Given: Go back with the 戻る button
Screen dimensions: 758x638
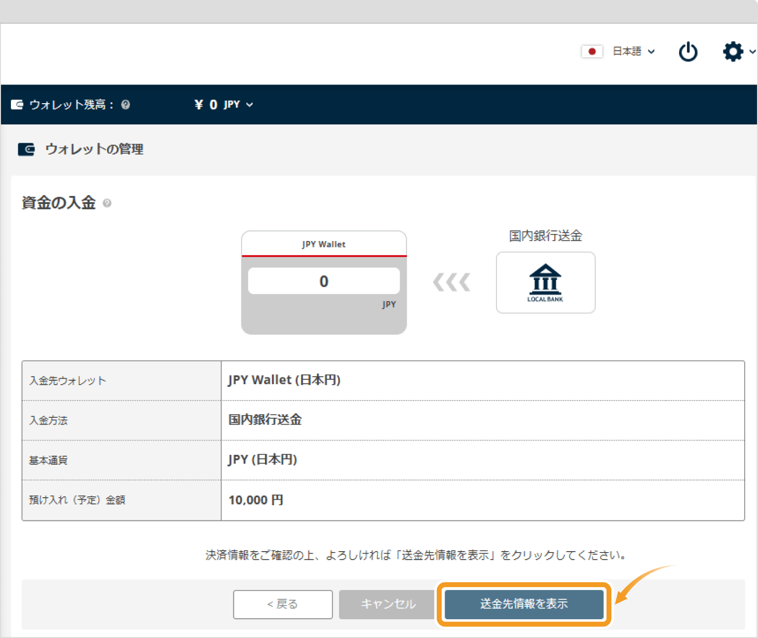Looking at the screenshot, I should point(283,604).
